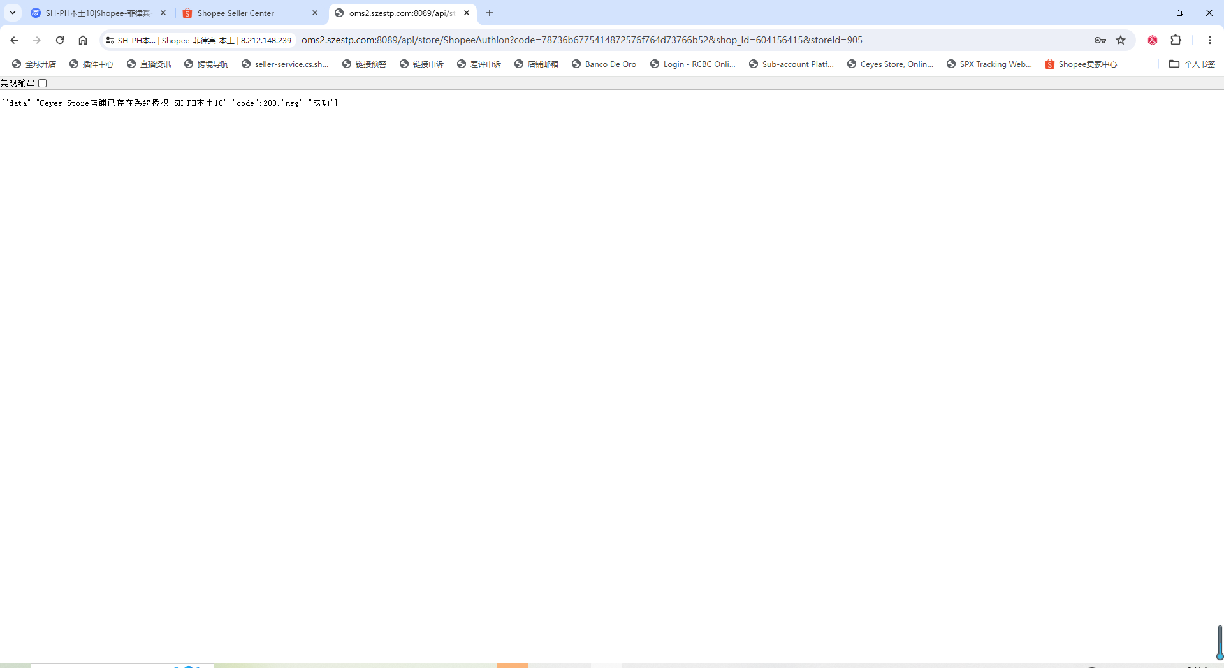Bookmark this page with the star icon
Image resolution: width=1224 pixels, height=668 pixels.
pyautogui.click(x=1121, y=40)
